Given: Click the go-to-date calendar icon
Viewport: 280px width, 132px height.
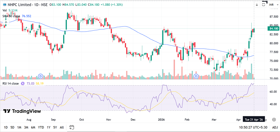Looking at the screenshot, I should click(71, 127).
